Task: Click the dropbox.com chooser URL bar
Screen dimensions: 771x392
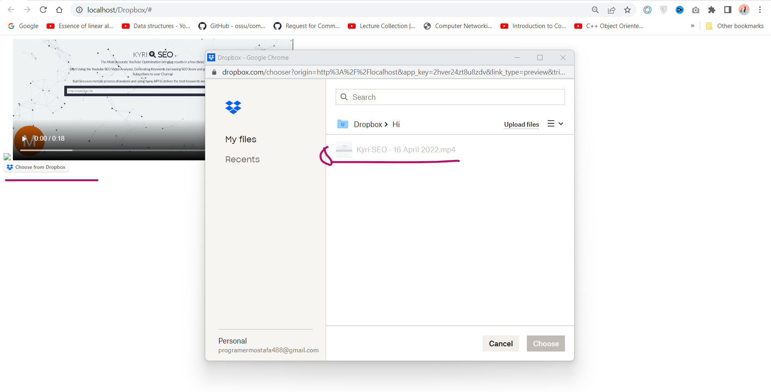Action: coord(394,72)
